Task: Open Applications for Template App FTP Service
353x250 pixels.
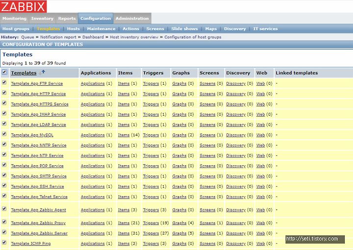Action: (x=93, y=83)
